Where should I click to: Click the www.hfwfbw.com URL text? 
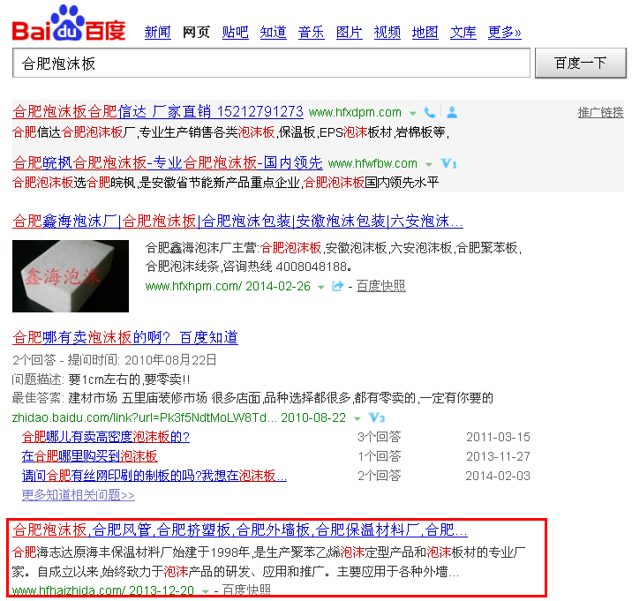coord(372,163)
